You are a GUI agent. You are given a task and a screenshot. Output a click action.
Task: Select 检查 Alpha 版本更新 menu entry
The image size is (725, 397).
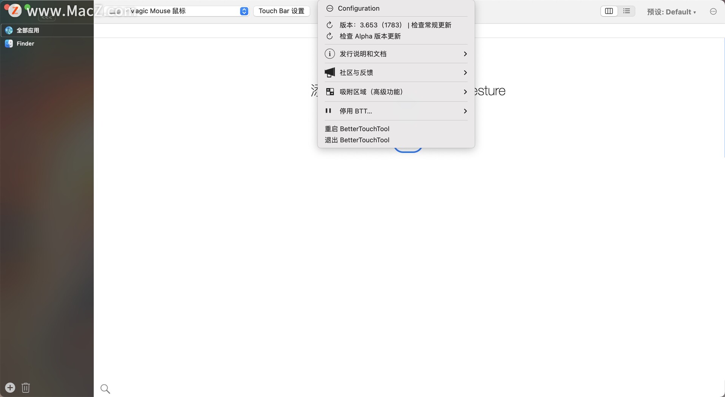[396, 36]
